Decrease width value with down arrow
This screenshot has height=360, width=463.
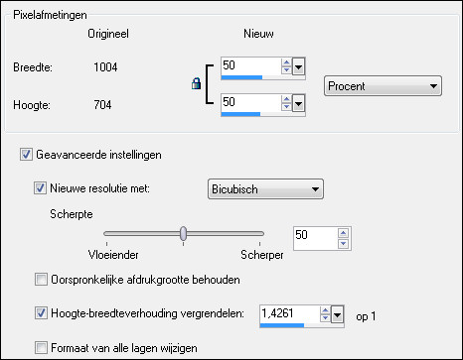coord(286,70)
